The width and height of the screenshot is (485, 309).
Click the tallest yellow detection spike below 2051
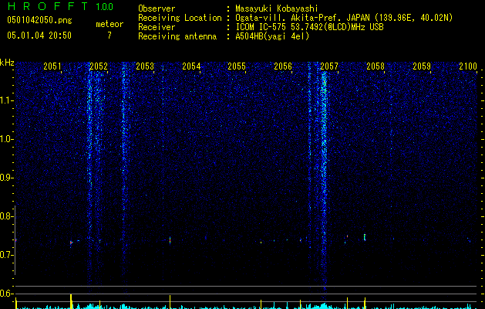[x=71, y=301]
